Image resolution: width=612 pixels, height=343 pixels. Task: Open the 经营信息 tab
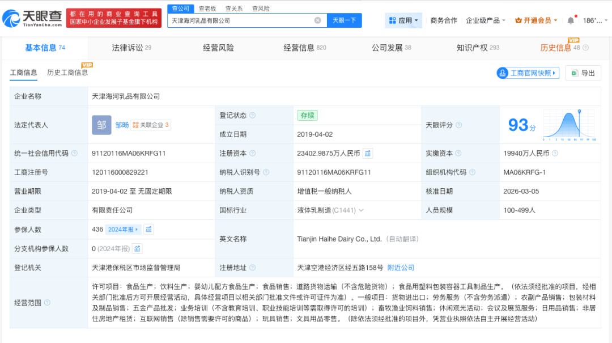pyautogui.click(x=304, y=48)
